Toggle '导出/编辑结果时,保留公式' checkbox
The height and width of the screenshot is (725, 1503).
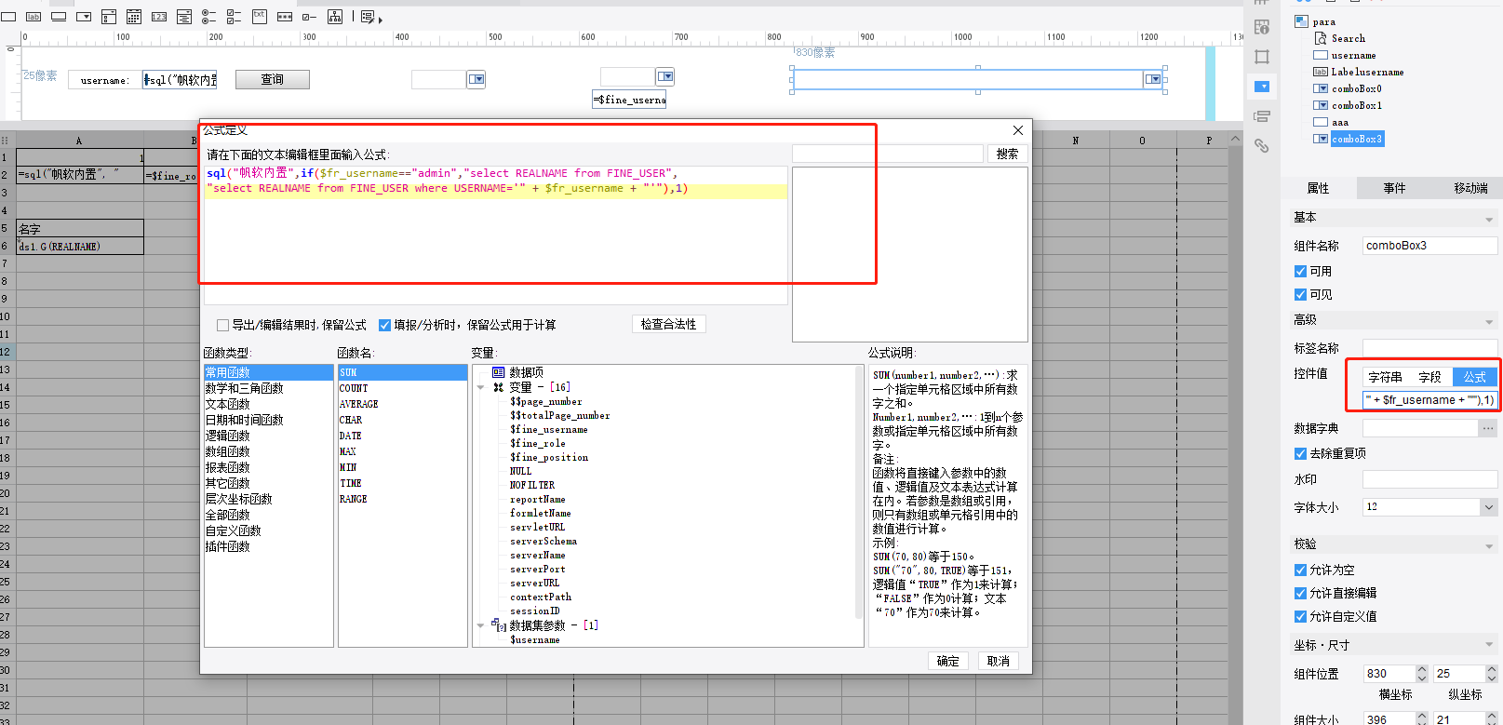pos(222,325)
